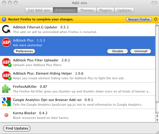Click the Find Updates button

tap(17, 128)
